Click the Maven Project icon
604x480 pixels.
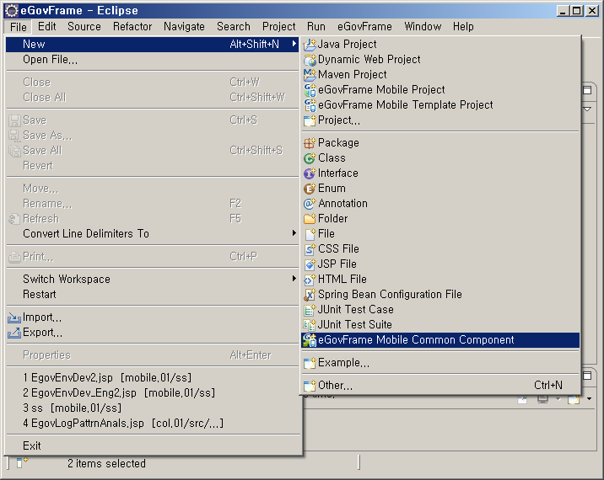pyautogui.click(x=310, y=75)
